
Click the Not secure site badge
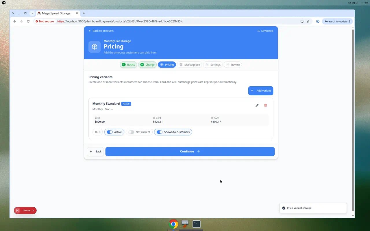point(45,21)
